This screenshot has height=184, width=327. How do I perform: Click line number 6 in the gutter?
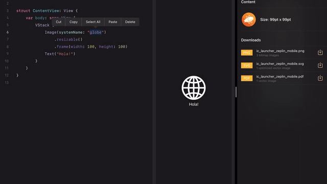[8, 32]
